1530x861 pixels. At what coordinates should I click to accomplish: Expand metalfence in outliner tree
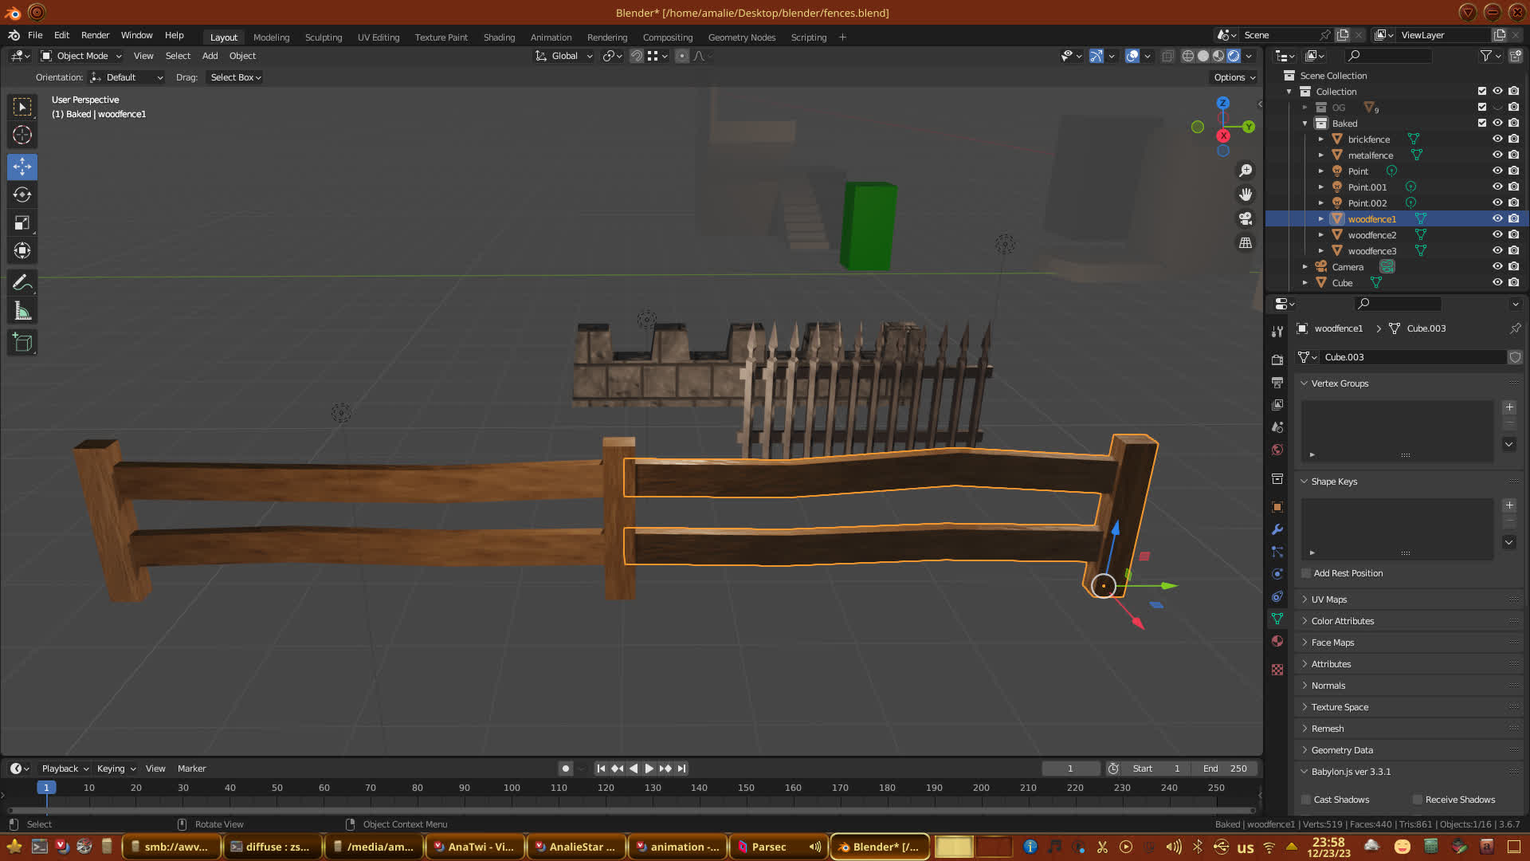tap(1320, 155)
